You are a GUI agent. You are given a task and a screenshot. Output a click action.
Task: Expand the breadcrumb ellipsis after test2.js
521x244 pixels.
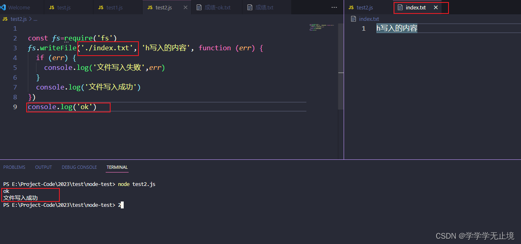[35, 19]
